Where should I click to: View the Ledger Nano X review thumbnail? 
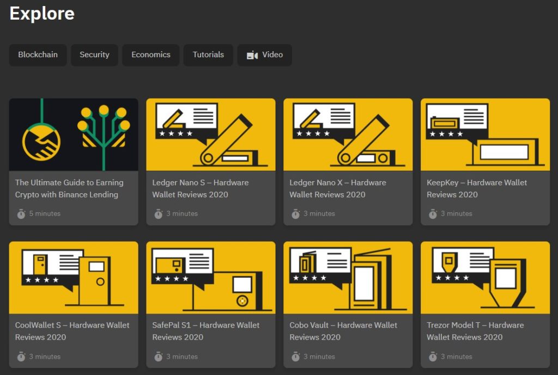click(348, 135)
